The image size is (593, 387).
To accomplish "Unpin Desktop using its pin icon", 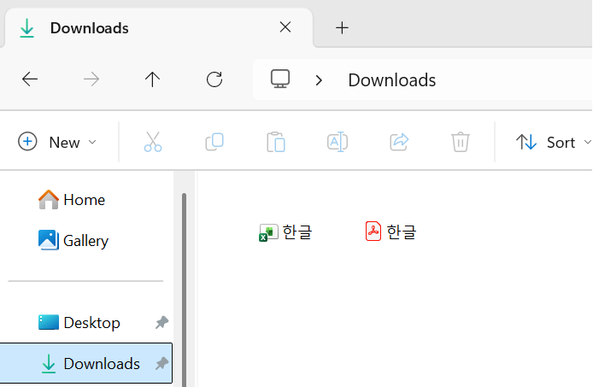I will (161, 323).
